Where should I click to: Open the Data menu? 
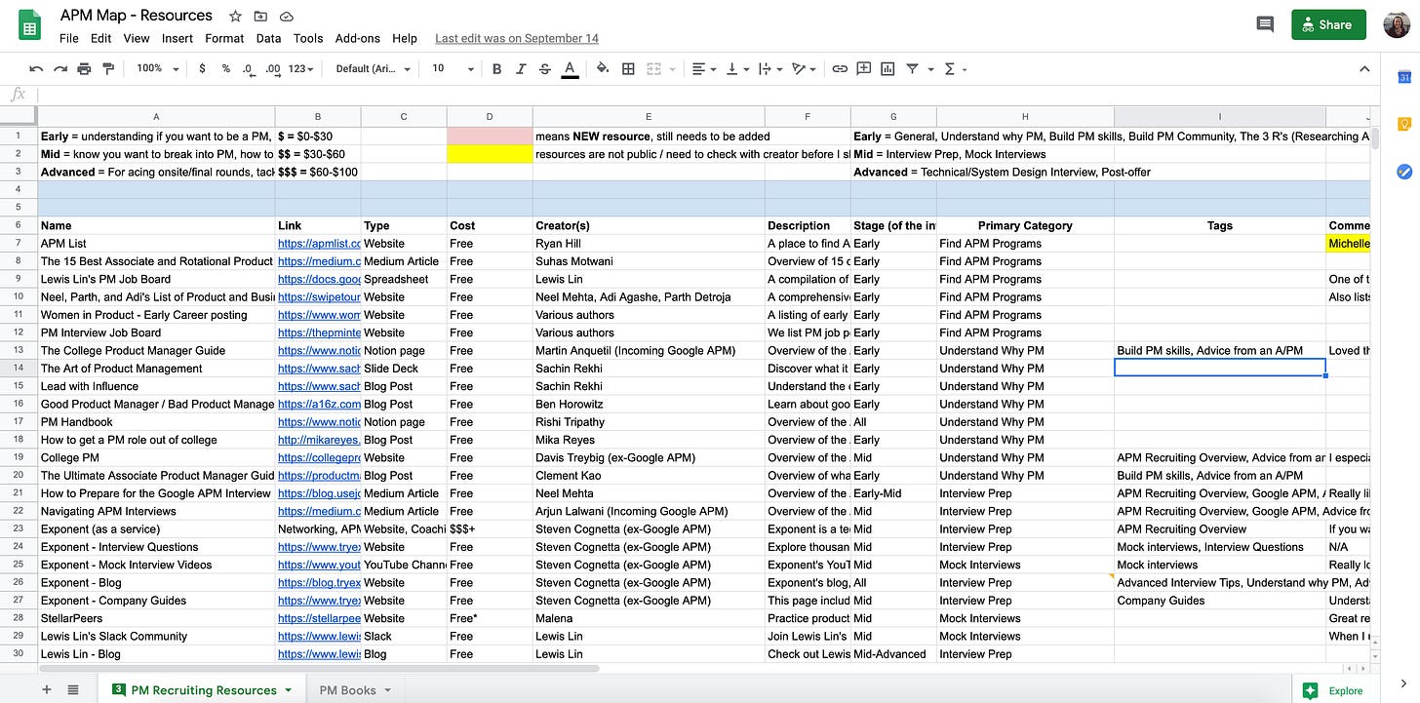tap(268, 38)
